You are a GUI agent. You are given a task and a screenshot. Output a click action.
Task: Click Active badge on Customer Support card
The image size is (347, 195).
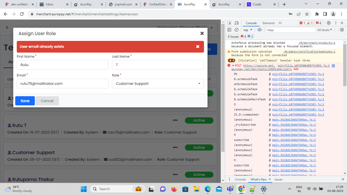199,148
